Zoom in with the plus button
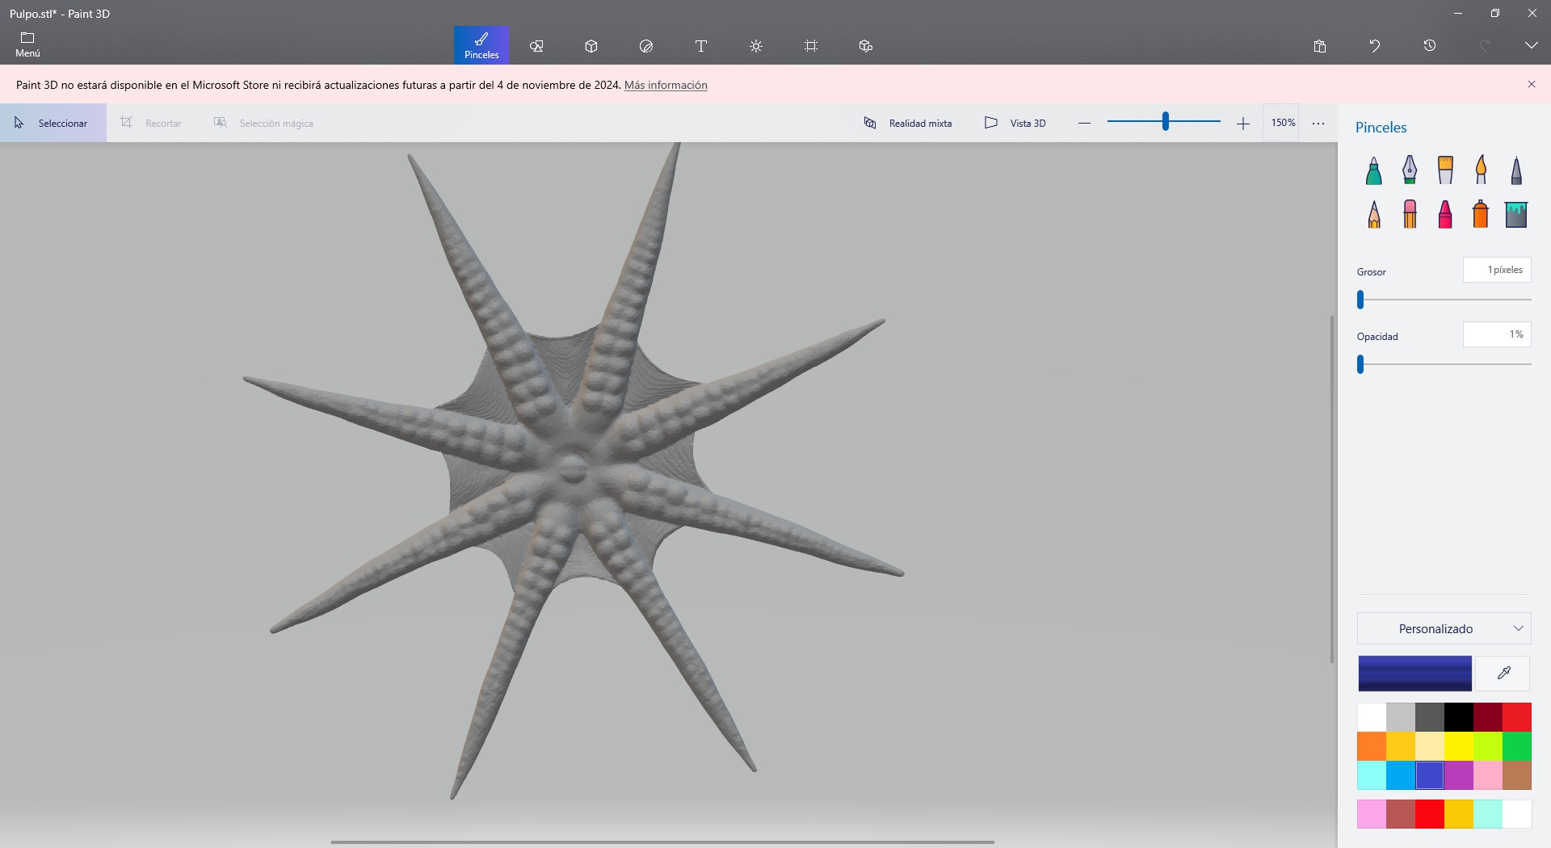Screen dimensions: 1551x848 (x=1242, y=123)
